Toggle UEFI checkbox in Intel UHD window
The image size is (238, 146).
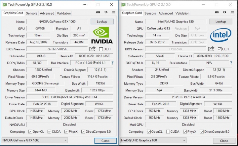(x=219, y=49)
